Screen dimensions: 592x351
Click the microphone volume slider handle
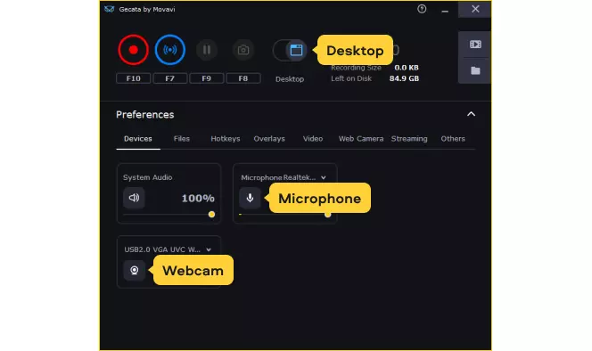click(x=328, y=215)
